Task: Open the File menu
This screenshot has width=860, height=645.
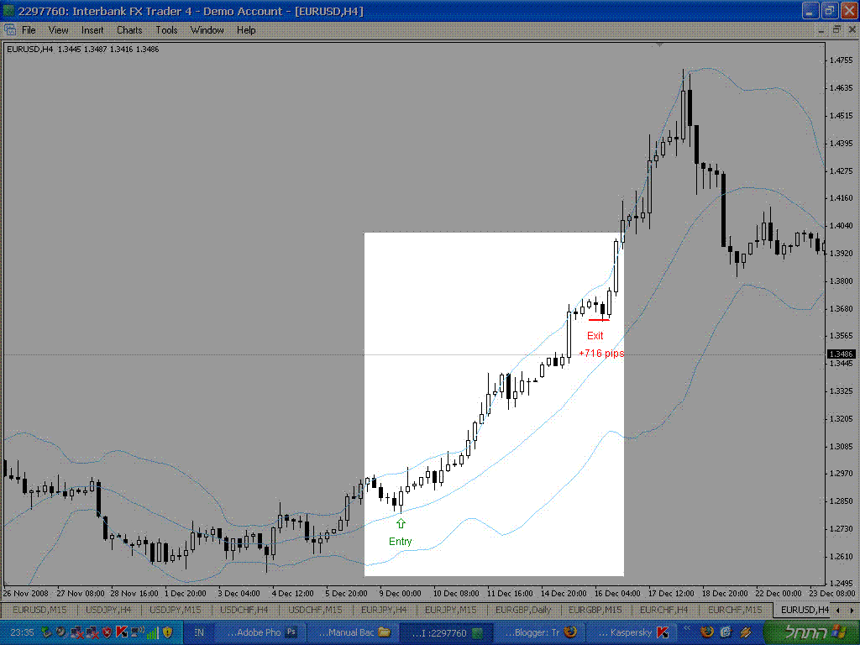Action: [x=29, y=30]
